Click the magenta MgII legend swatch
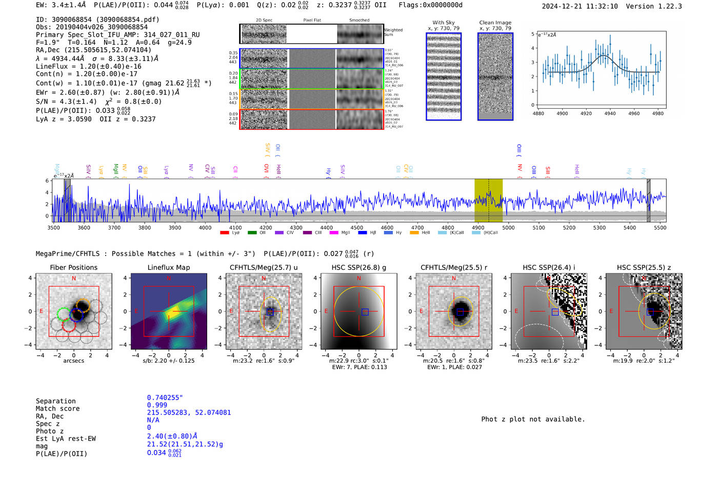 (x=334, y=233)
